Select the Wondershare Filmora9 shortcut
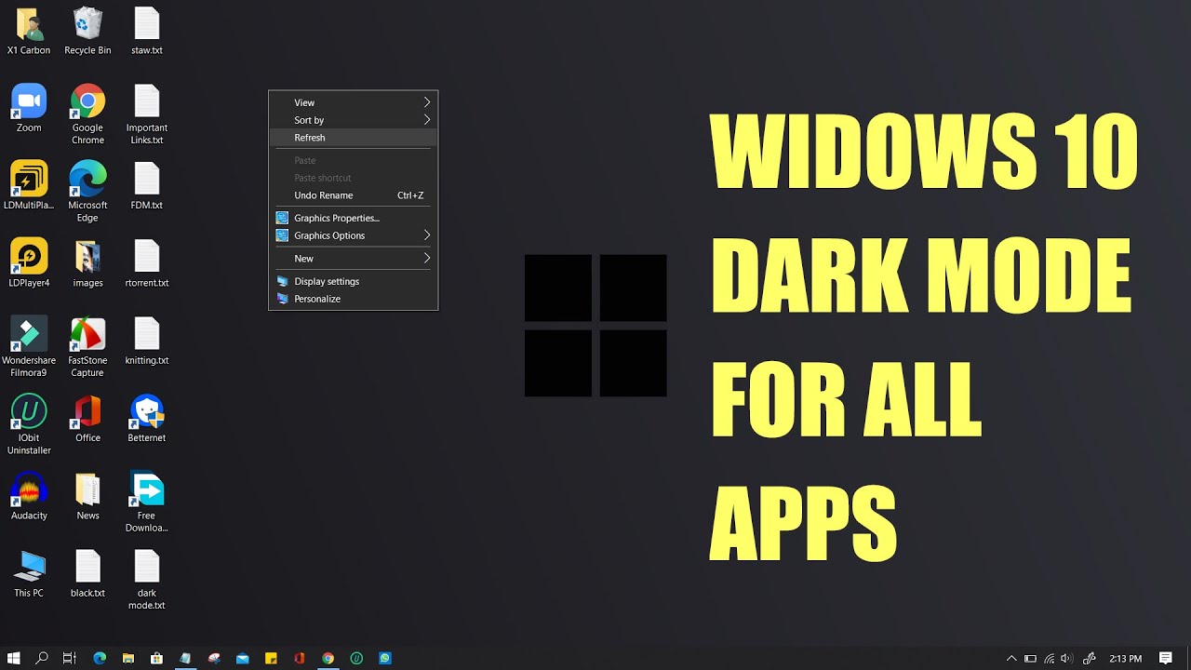 coord(29,346)
